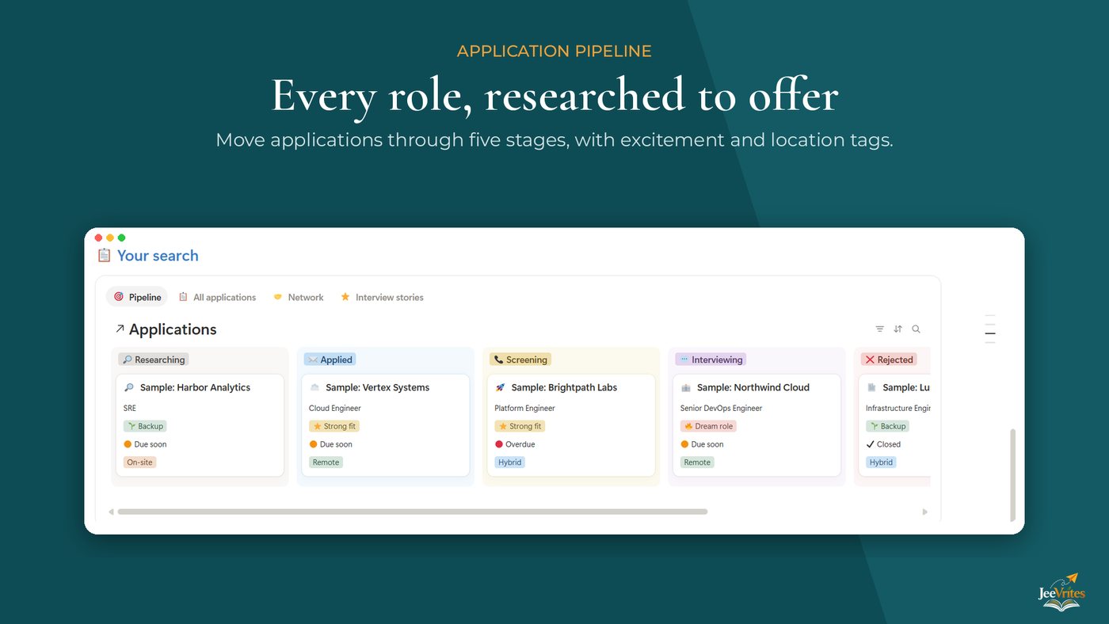Image resolution: width=1109 pixels, height=624 pixels.
Task: Click the Dream role tag on Northwind Cloud card
Action: pyautogui.click(x=708, y=426)
